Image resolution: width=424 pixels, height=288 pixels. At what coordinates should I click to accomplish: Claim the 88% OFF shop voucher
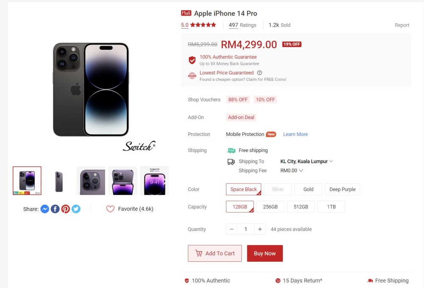click(x=238, y=100)
